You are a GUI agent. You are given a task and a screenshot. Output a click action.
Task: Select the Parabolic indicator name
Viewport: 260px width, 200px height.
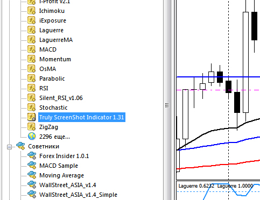pyautogui.click(x=52, y=78)
